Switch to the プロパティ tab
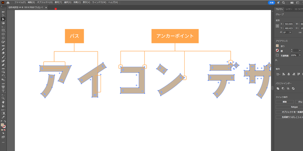The width and height of the screenshot is (303, 151). click(279, 9)
